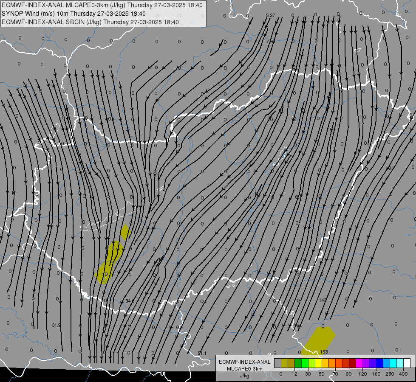This screenshot has width=416, height=382.
Task: Click the SYNOP Wind 10m title line
Action: pos(74,14)
